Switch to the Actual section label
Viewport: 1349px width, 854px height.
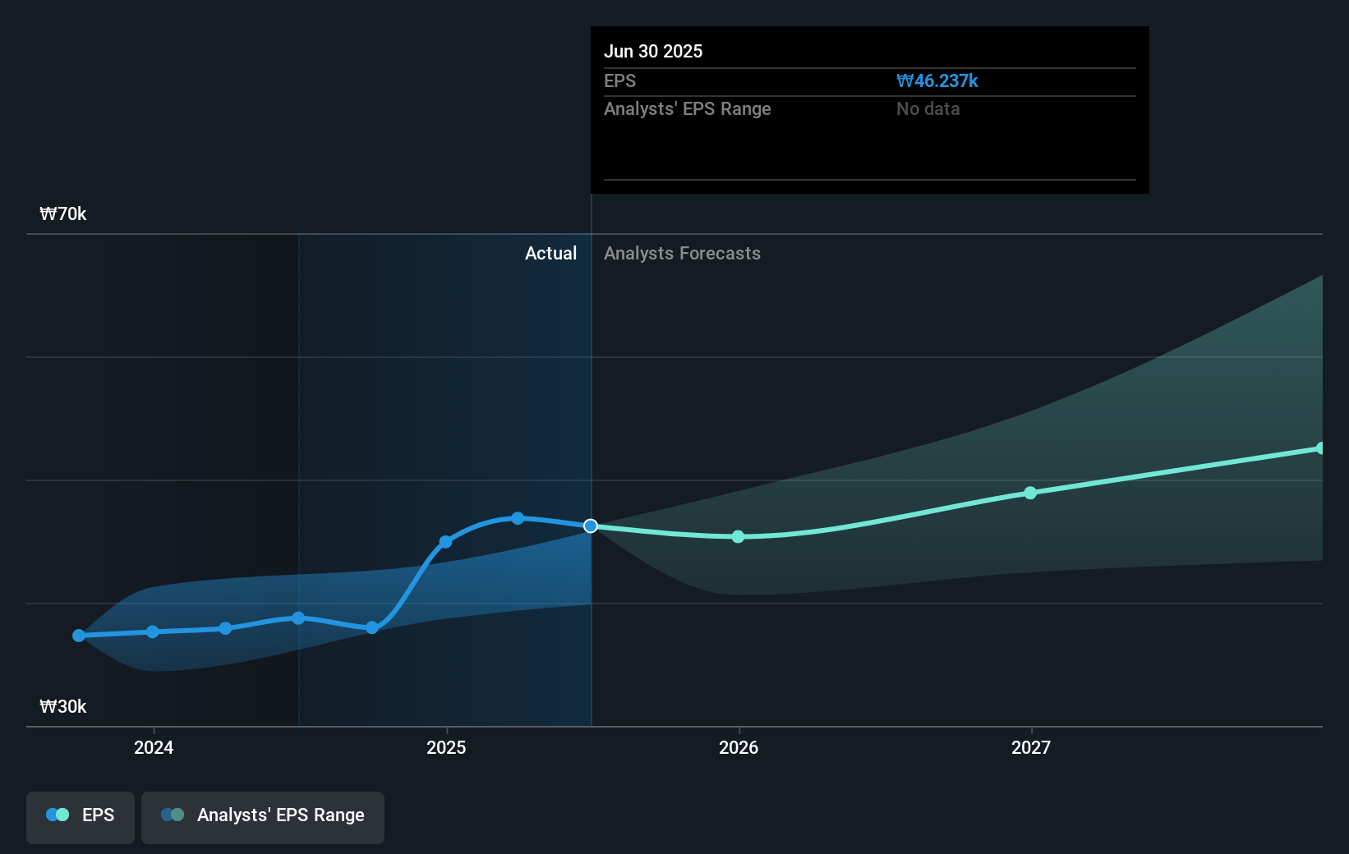(x=550, y=254)
